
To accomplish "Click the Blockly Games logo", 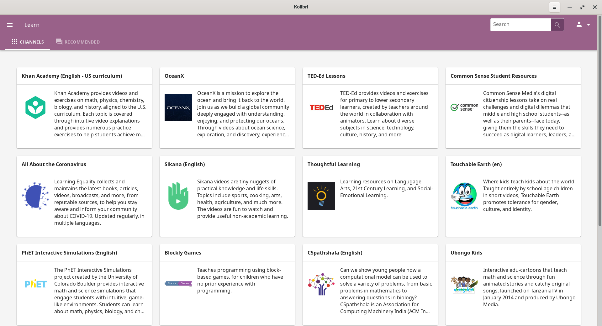I will [178, 284].
